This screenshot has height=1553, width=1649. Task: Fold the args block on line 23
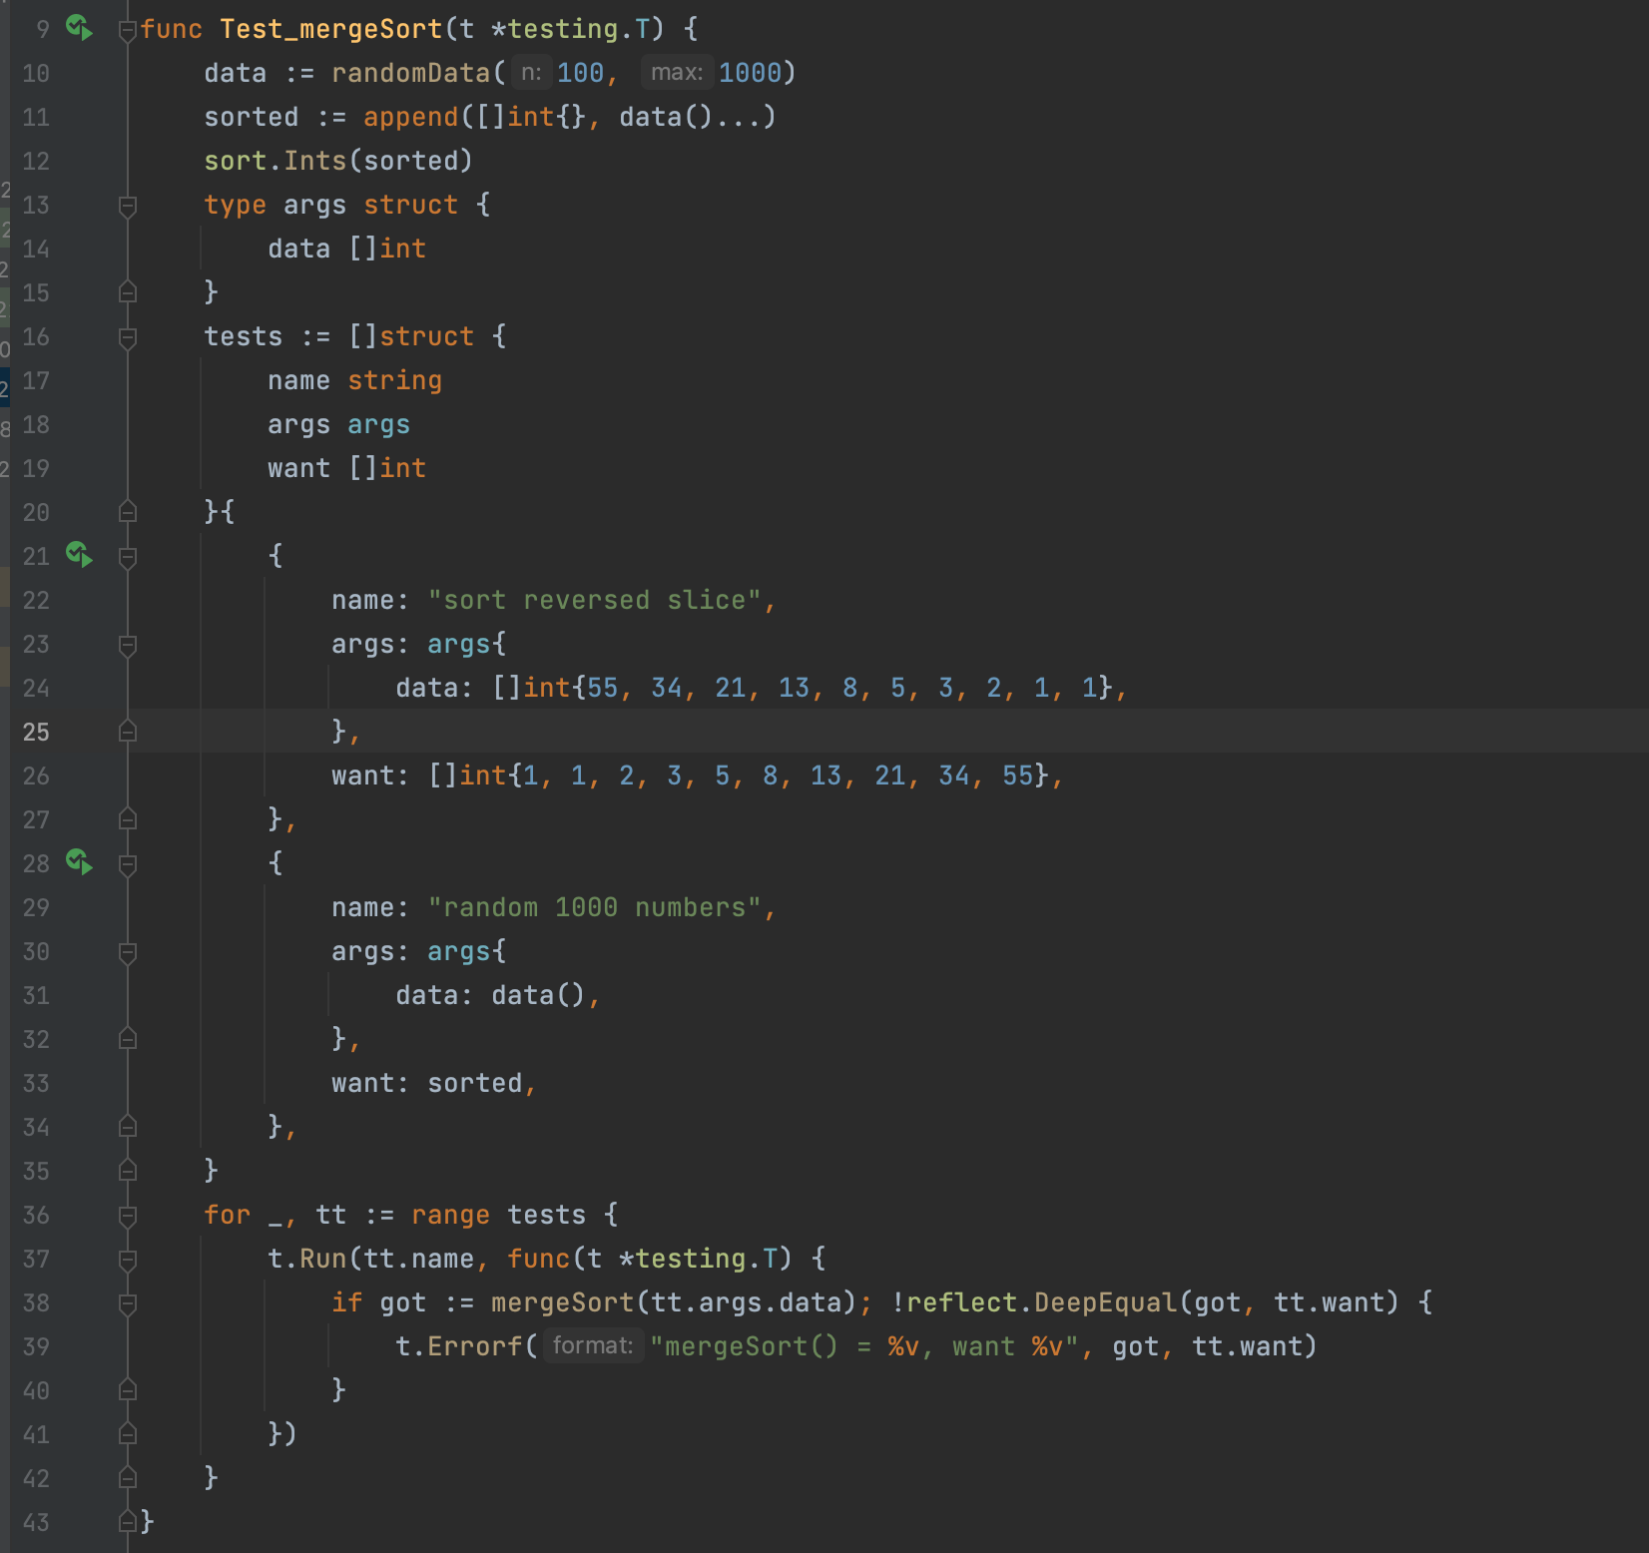(x=127, y=645)
